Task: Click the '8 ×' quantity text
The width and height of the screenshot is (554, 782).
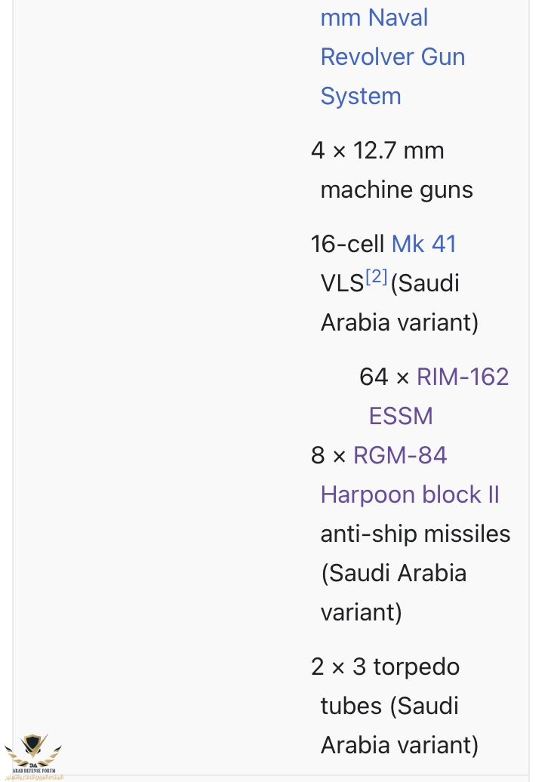Action: pos(328,455)
